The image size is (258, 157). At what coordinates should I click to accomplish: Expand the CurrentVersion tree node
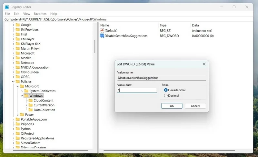pyautogui.click(x=26, y=105)
